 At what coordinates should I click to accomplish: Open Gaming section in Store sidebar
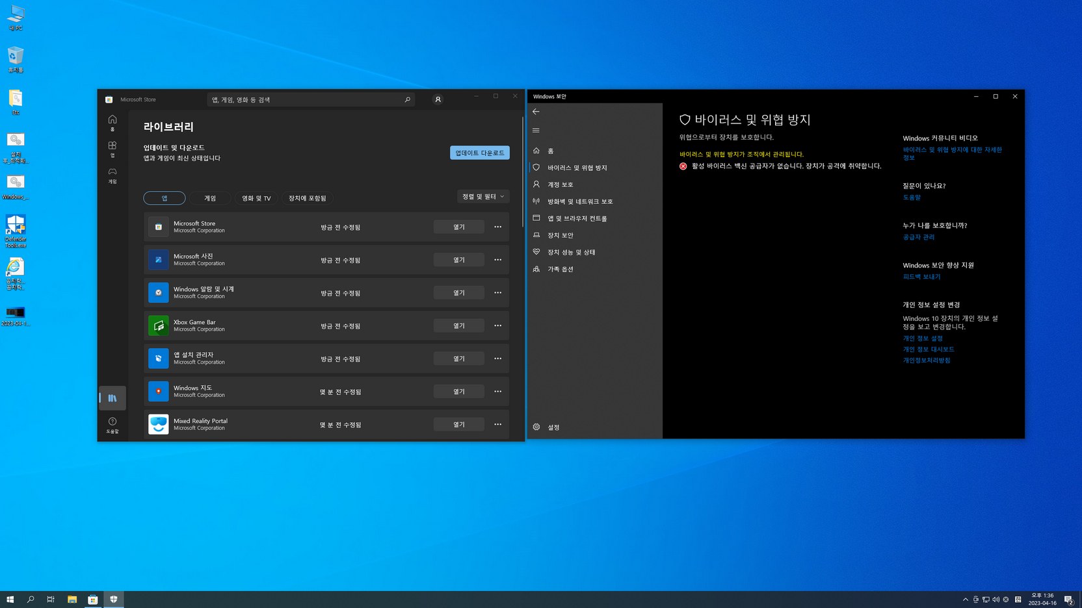[x=112, y=175]
